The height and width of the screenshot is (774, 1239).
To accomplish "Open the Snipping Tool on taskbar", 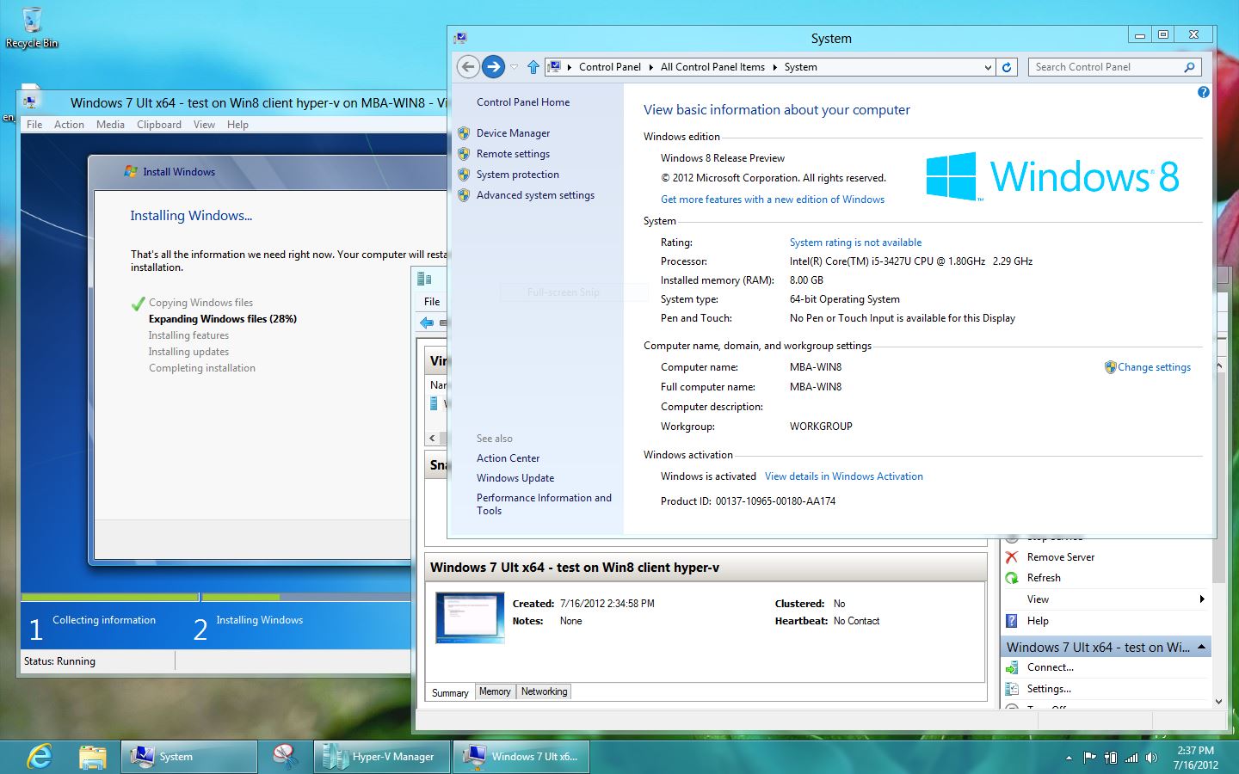I will (x=285, y=757).
